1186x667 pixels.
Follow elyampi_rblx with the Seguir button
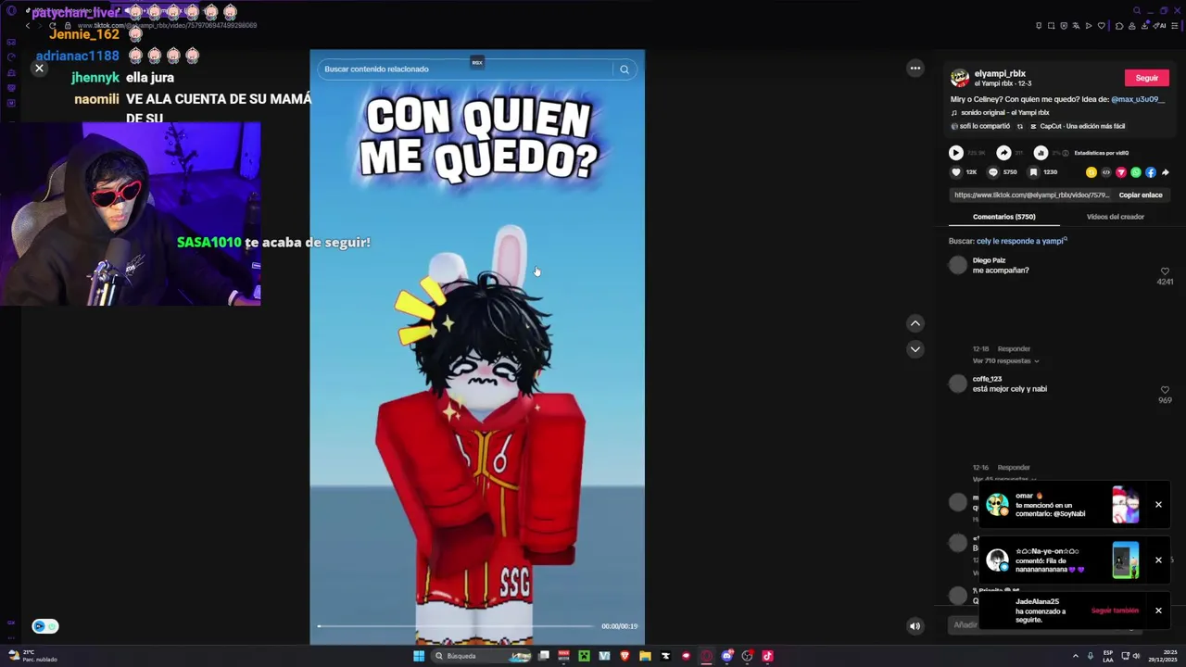[x=1147, y=78]
